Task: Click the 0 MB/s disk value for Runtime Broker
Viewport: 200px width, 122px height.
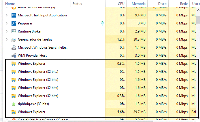Action: (x=161, y=31)
